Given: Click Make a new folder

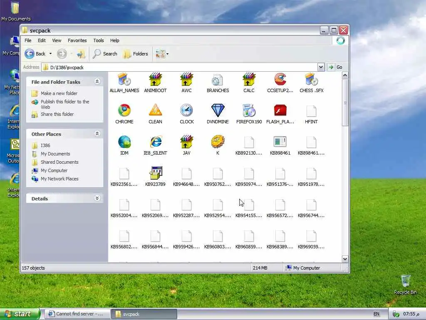Looking at the screenshot, I should point(59,93).
